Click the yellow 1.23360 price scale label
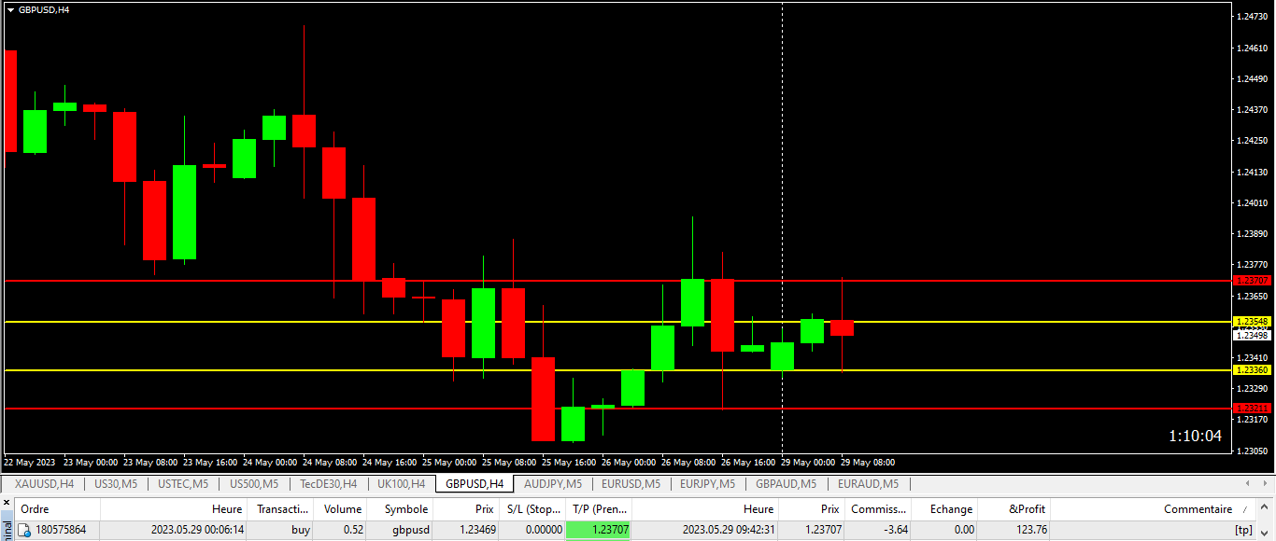Image resolution: width=1276 pixels, height=541 pixels. tap(1252, 370)
